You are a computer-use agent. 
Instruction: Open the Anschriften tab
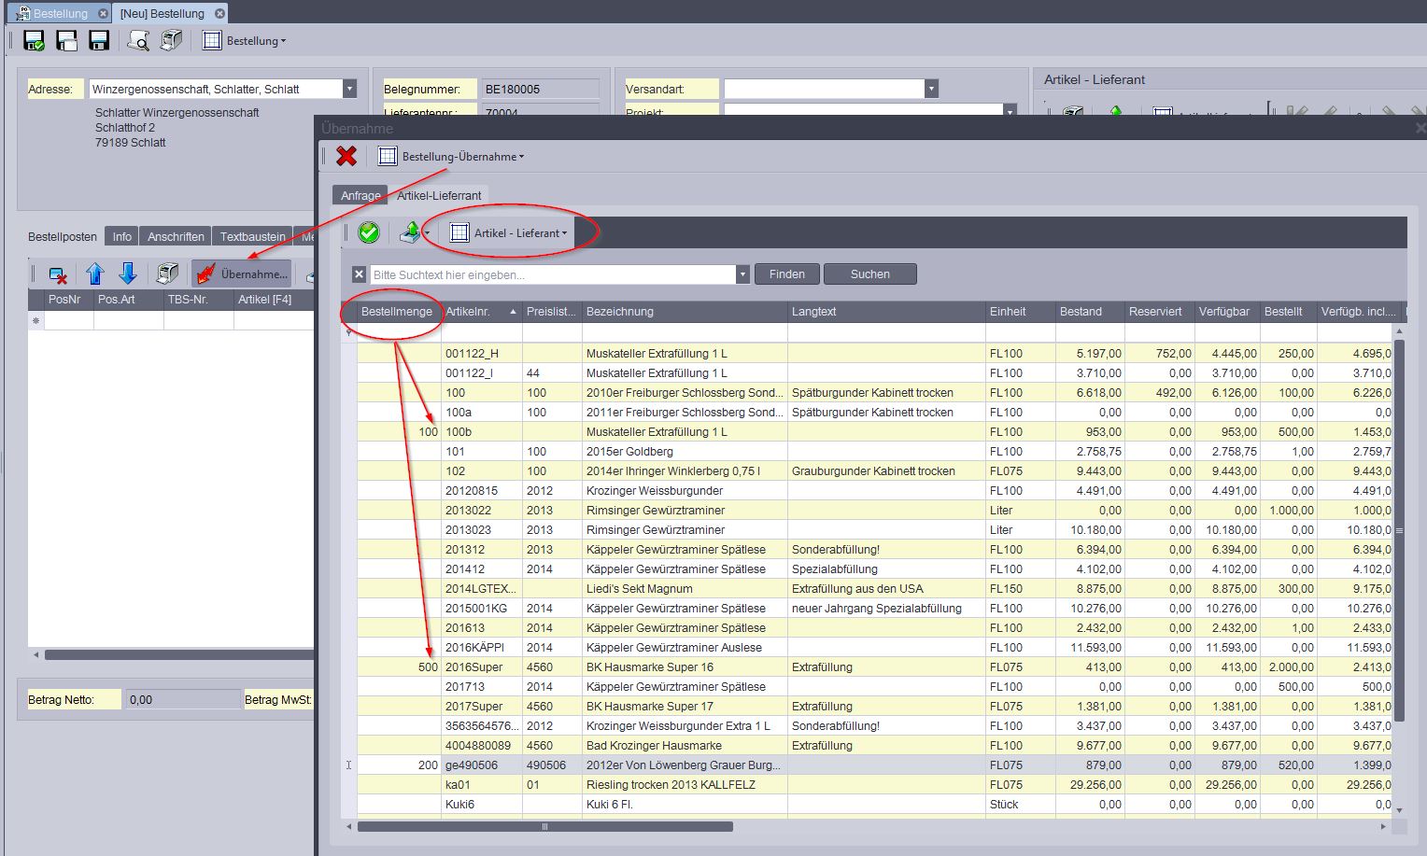[176, 236]
